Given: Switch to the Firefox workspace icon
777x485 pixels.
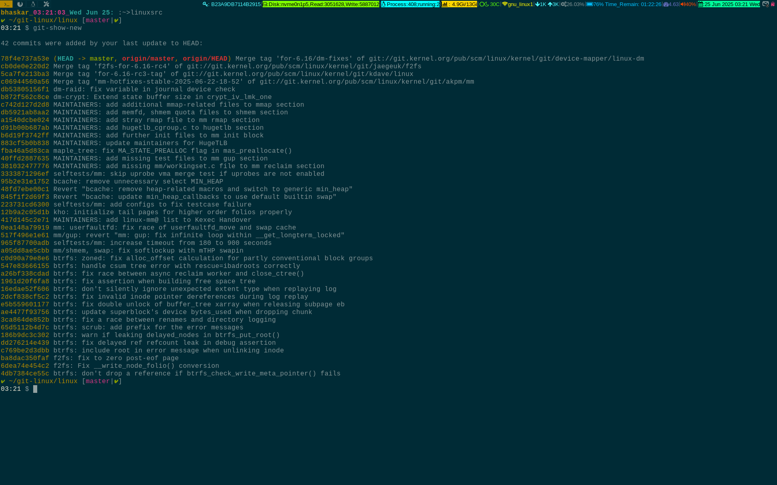Looking at the screenshot, I should click(x=20, y=4).
